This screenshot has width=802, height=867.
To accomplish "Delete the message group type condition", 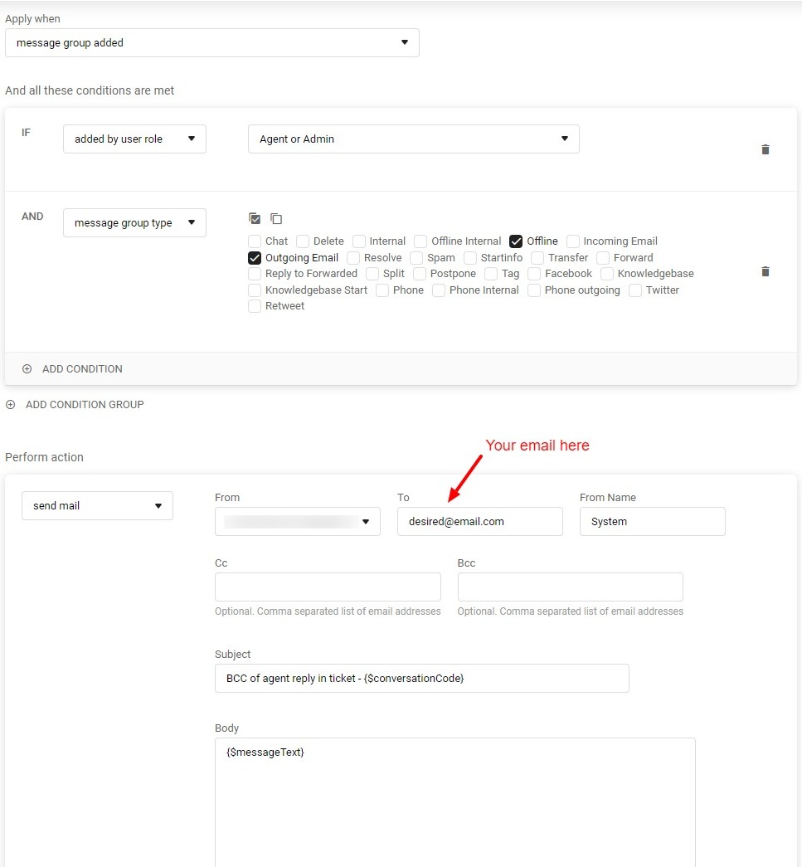I will pos(765,271).
